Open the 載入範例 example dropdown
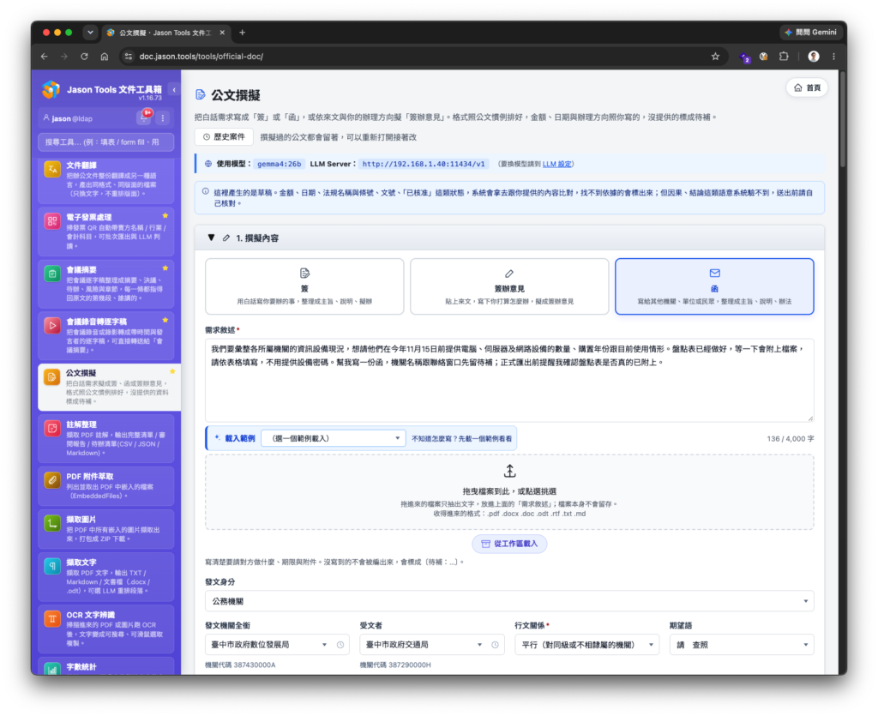The image size is (878, 716). [x=334, y=438]
